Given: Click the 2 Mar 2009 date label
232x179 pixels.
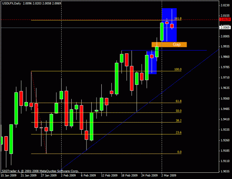Looking at the screenshot, I should tap(169, 175).
